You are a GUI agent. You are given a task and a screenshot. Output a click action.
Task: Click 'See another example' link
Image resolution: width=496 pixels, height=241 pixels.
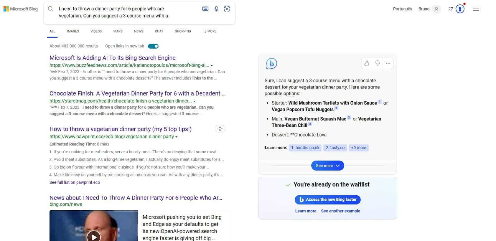[x=340, y=211]
